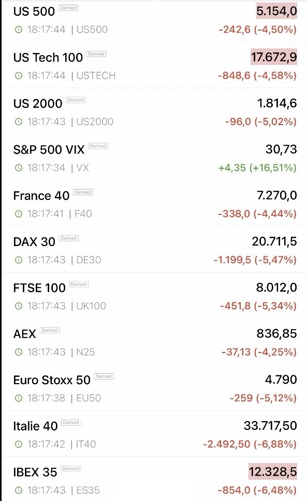The width and height of the screenshot is (307, 501).
Task: Click the clock icon under IBEX 35
Action: tap(19, 490)
